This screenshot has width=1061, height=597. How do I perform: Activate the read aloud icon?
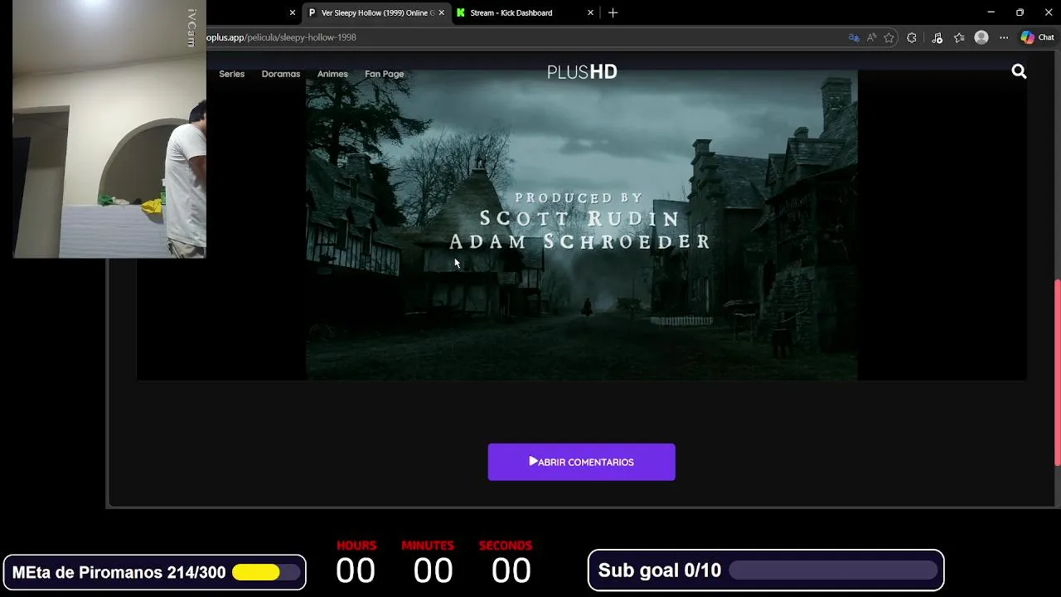(872, 37)
